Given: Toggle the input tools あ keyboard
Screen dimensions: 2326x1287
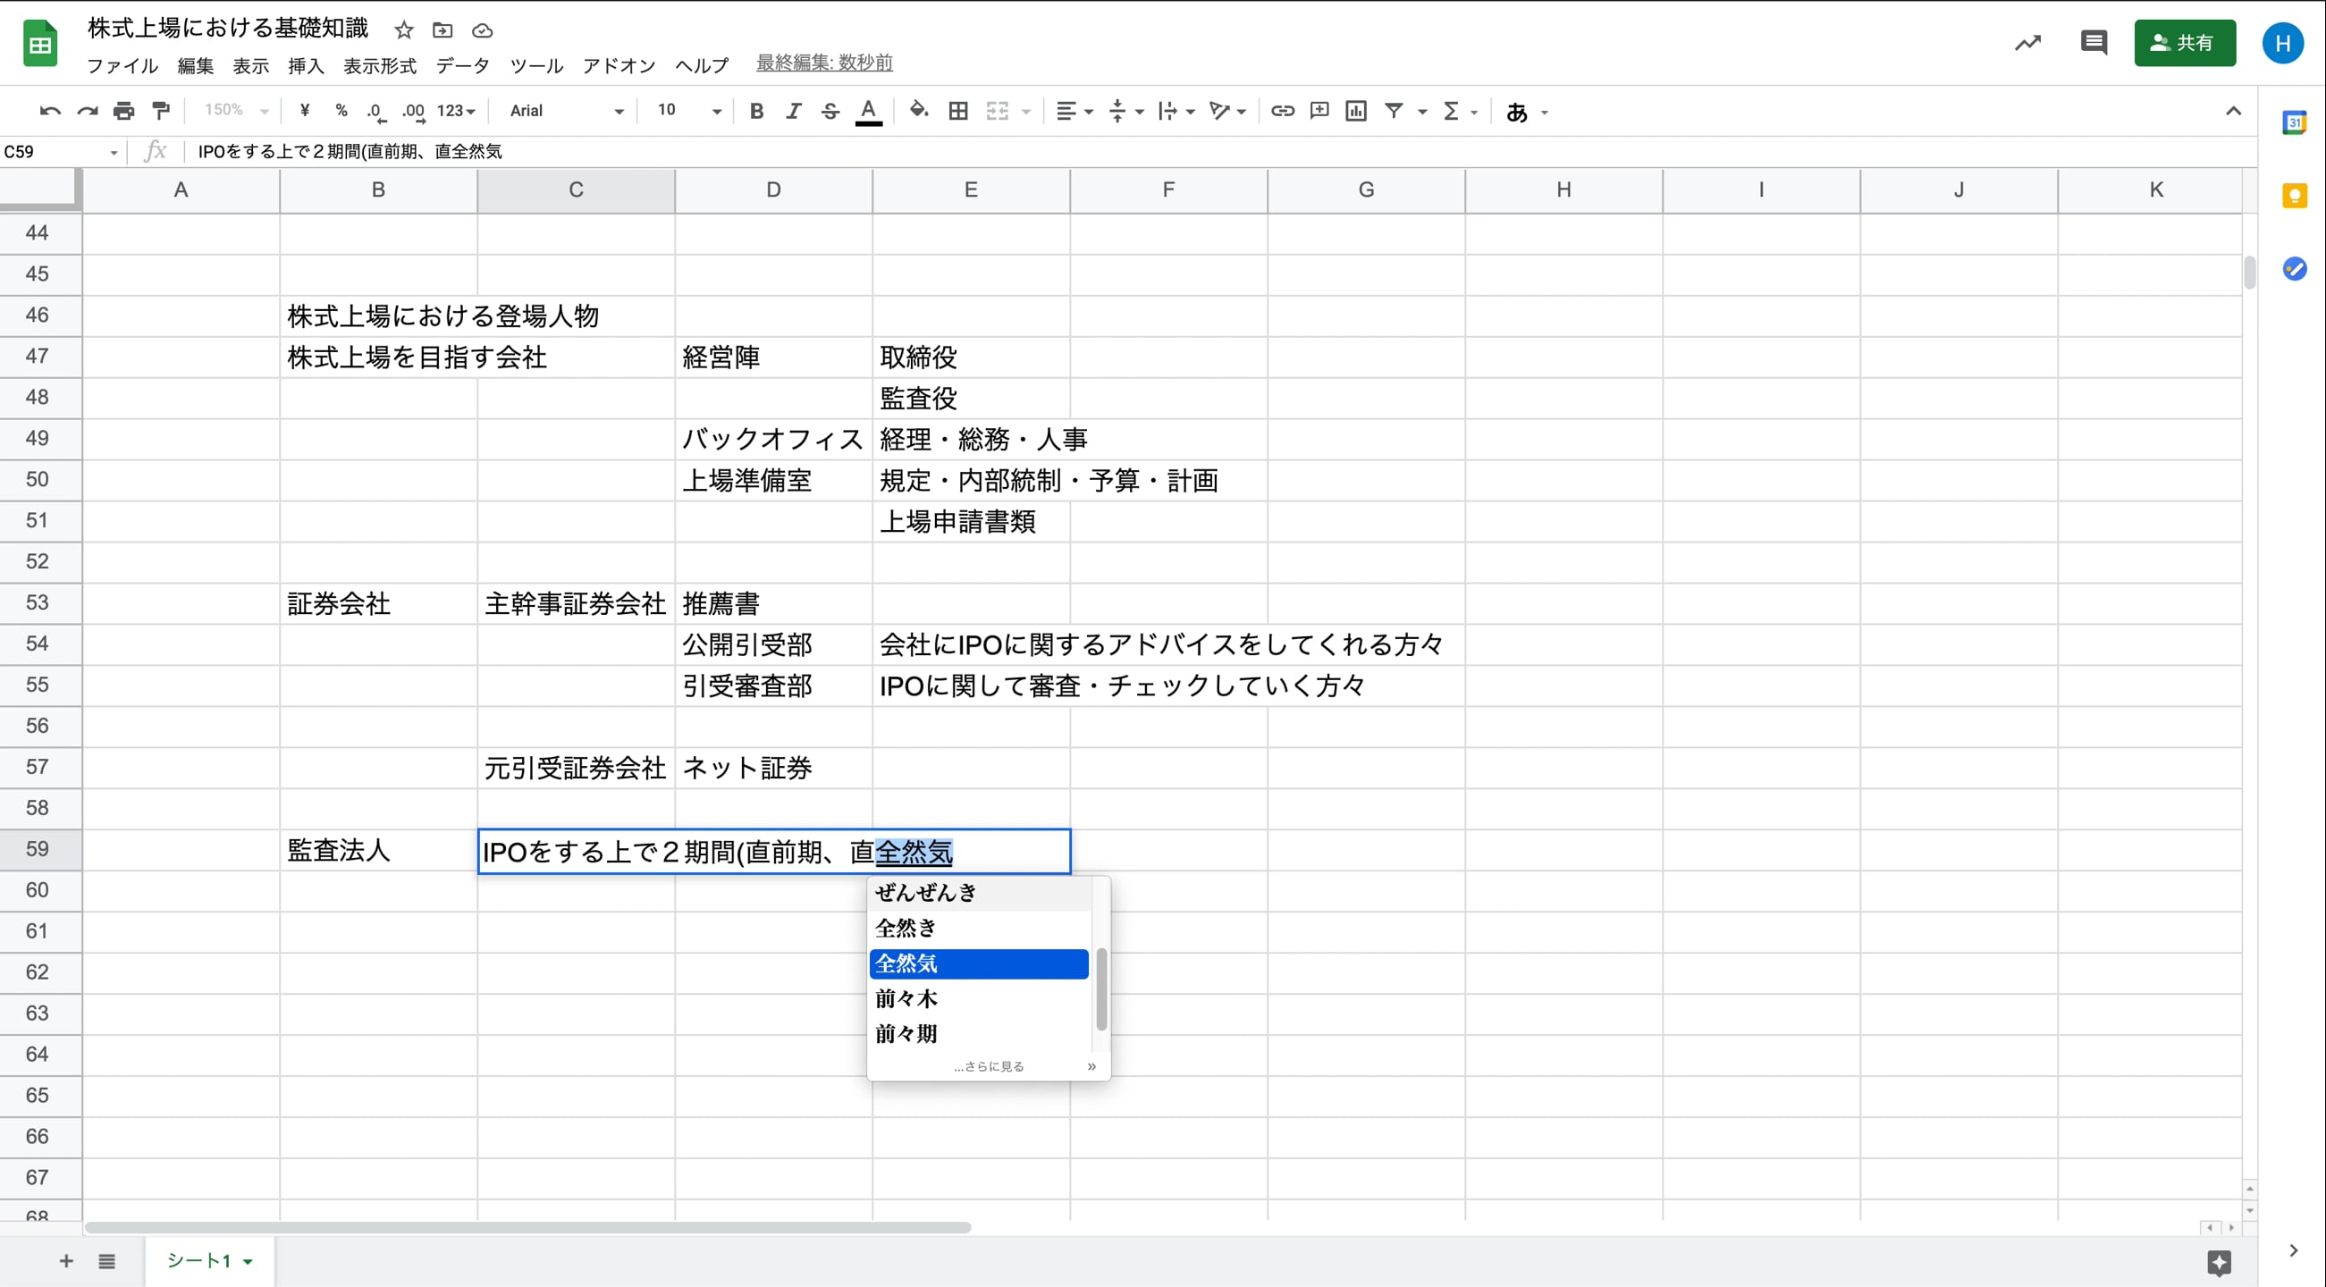Looking at the screenshot, I should (1521, 111).
